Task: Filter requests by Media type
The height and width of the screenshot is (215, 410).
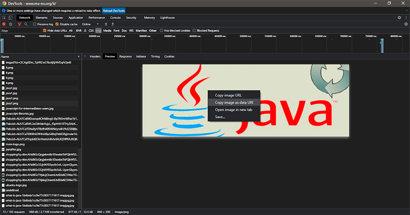Action: [107, 30]
